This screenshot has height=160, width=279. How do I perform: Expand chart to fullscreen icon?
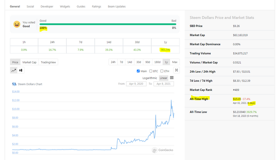tap(177, 70)
